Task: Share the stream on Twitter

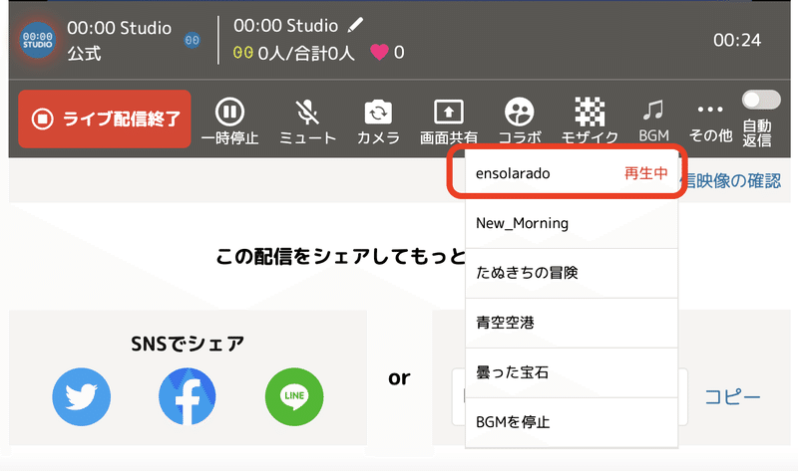Action: coord(82,397)
